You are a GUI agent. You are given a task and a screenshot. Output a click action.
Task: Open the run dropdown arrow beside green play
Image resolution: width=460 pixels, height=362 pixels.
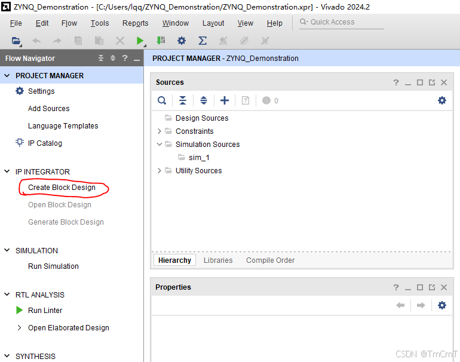coord(145,45)
